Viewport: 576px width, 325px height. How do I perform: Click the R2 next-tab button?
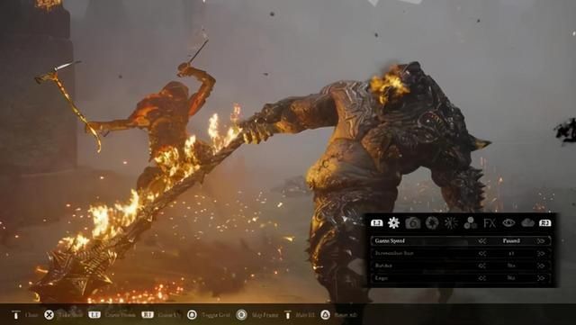coord(544,222)
